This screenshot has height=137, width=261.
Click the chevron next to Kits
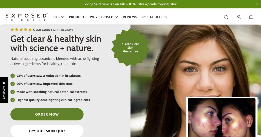click(x=63, y=17)
